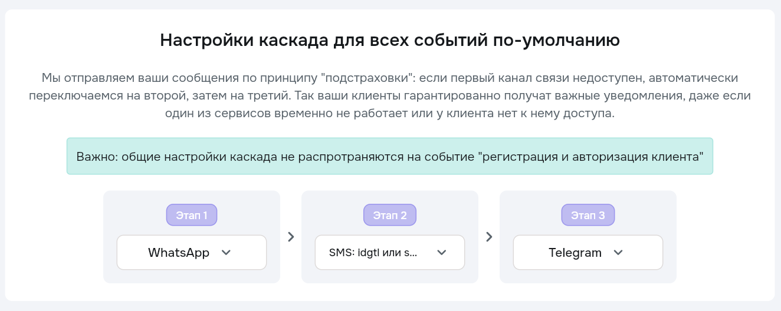The height and width of the screenshot is (311, 781).
Task: Click the WhatsApp label text
Action: click(x=179, y=253)
